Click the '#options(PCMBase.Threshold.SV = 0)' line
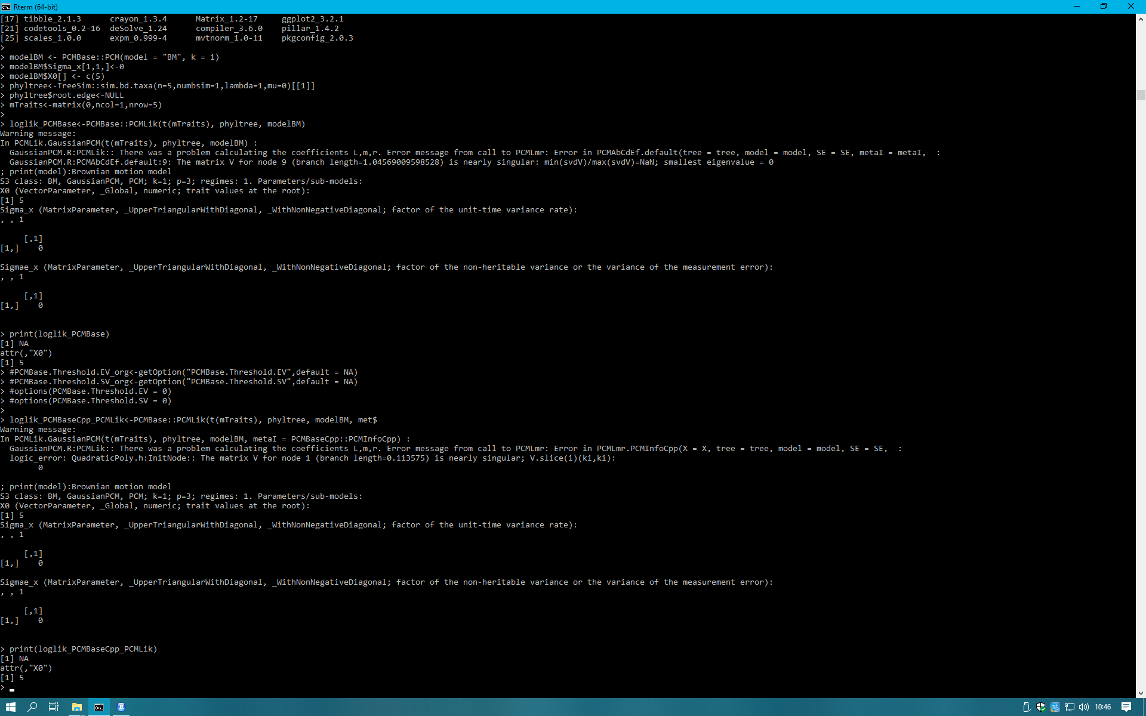 click(90, 401)
